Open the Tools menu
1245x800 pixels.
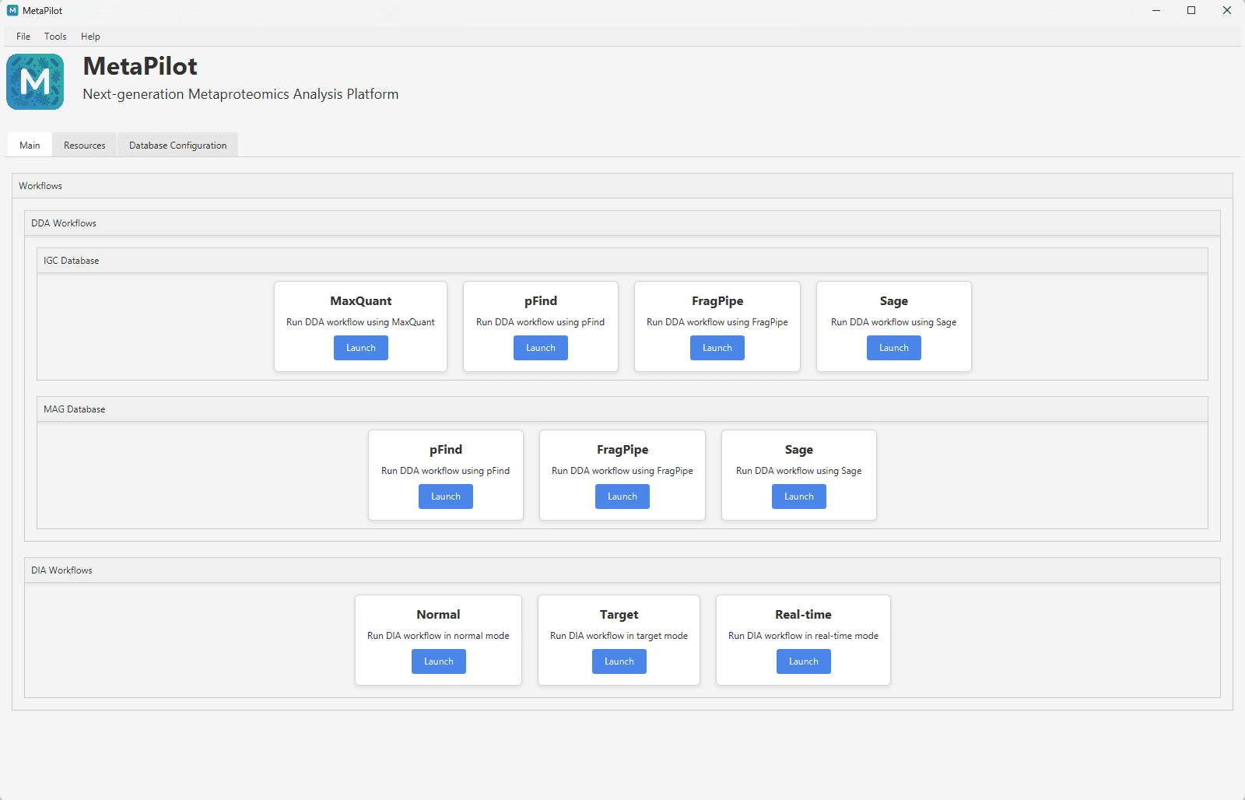coord(54,37)
